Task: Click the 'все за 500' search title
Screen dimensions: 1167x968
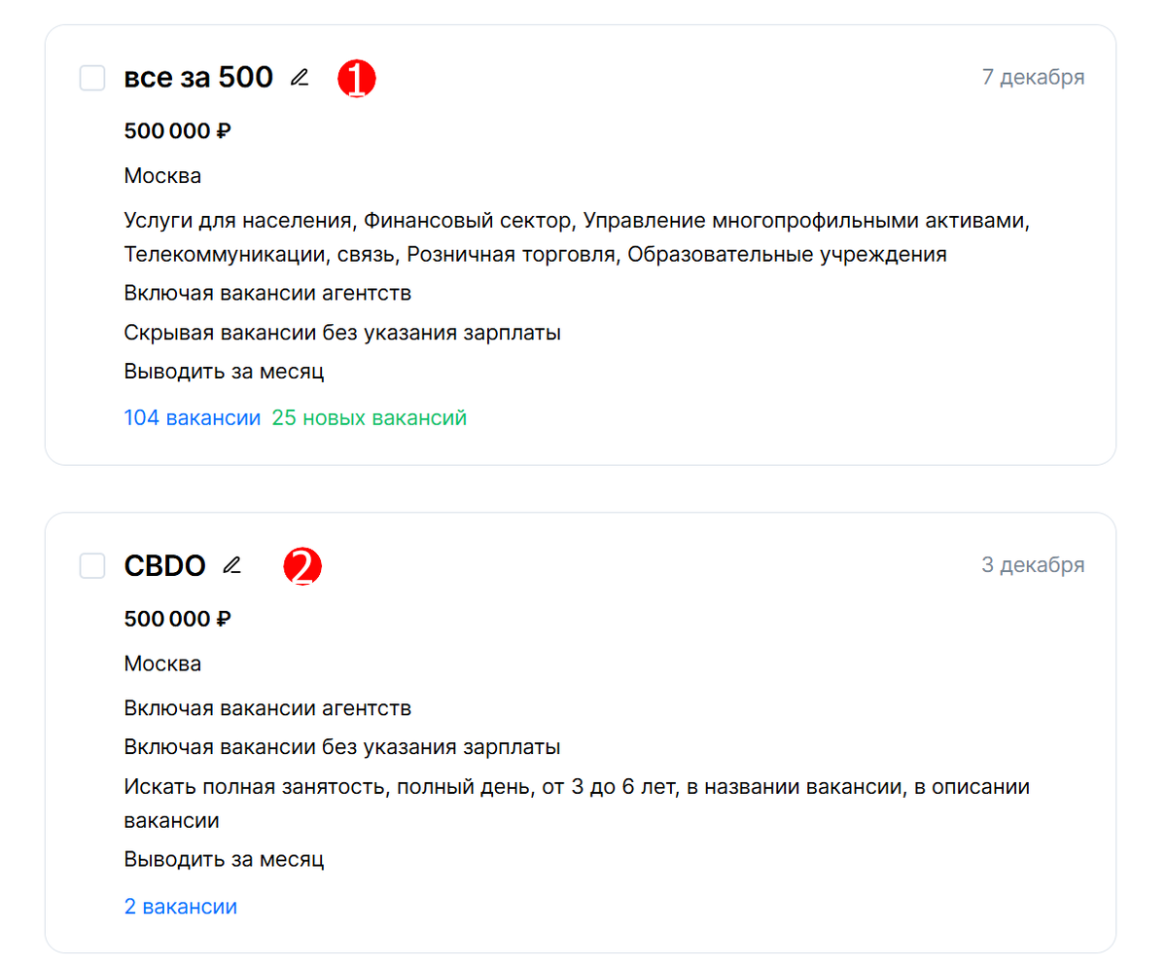Action: point(198,78)
